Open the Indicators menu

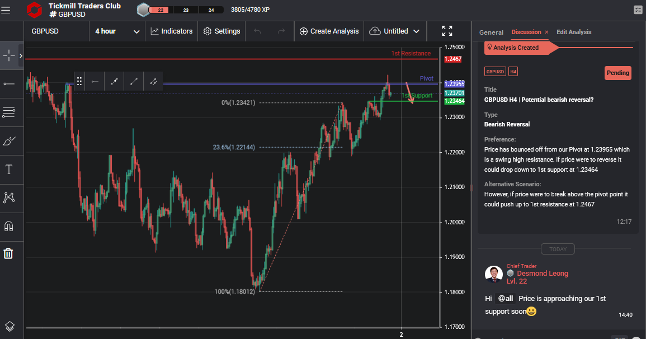pos(171,31)
